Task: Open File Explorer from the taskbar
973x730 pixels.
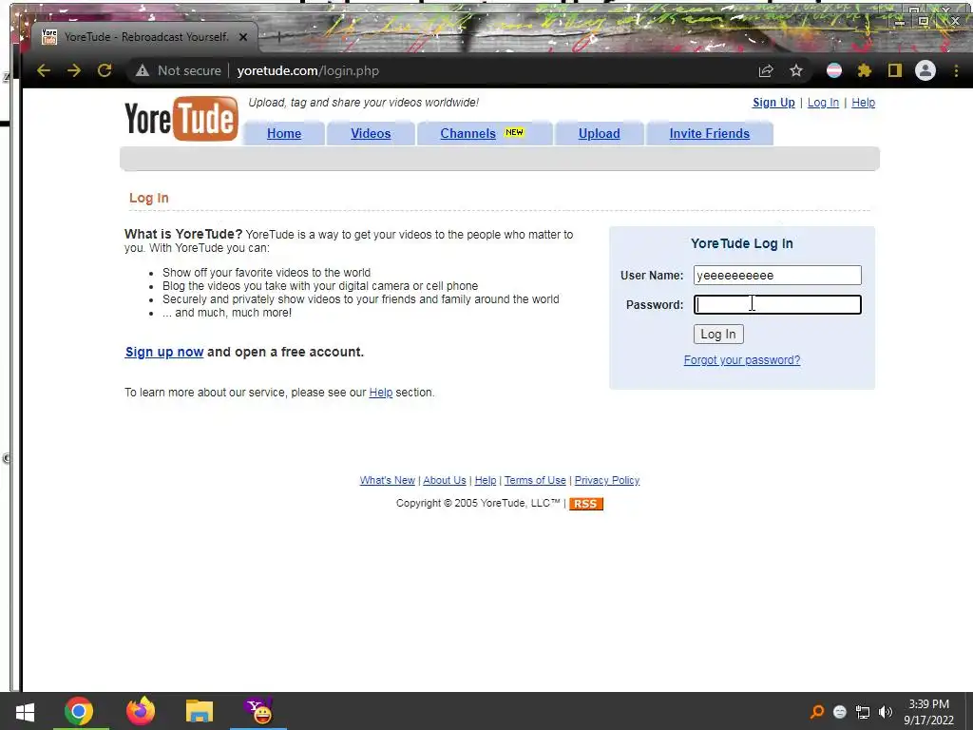Action: coord(200,711)
